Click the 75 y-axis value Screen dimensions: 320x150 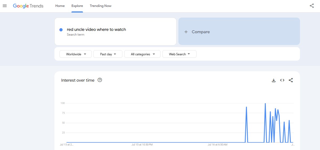[x=63, y=113]
